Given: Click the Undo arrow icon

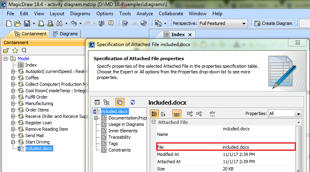Looking at the screenshot, I should click(73, 24).
